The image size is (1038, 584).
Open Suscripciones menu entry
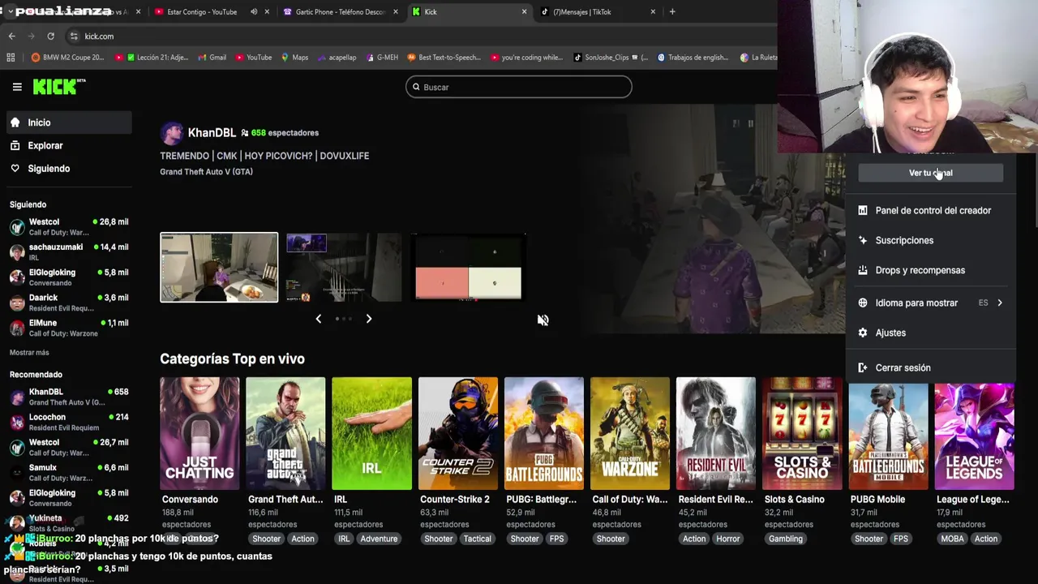931,240
